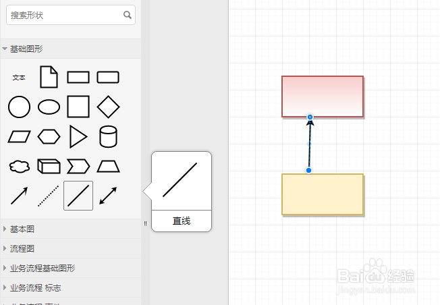Select the bidirectional arrow connector
Screen dimensions: 440x305
(x=108, y=196)
